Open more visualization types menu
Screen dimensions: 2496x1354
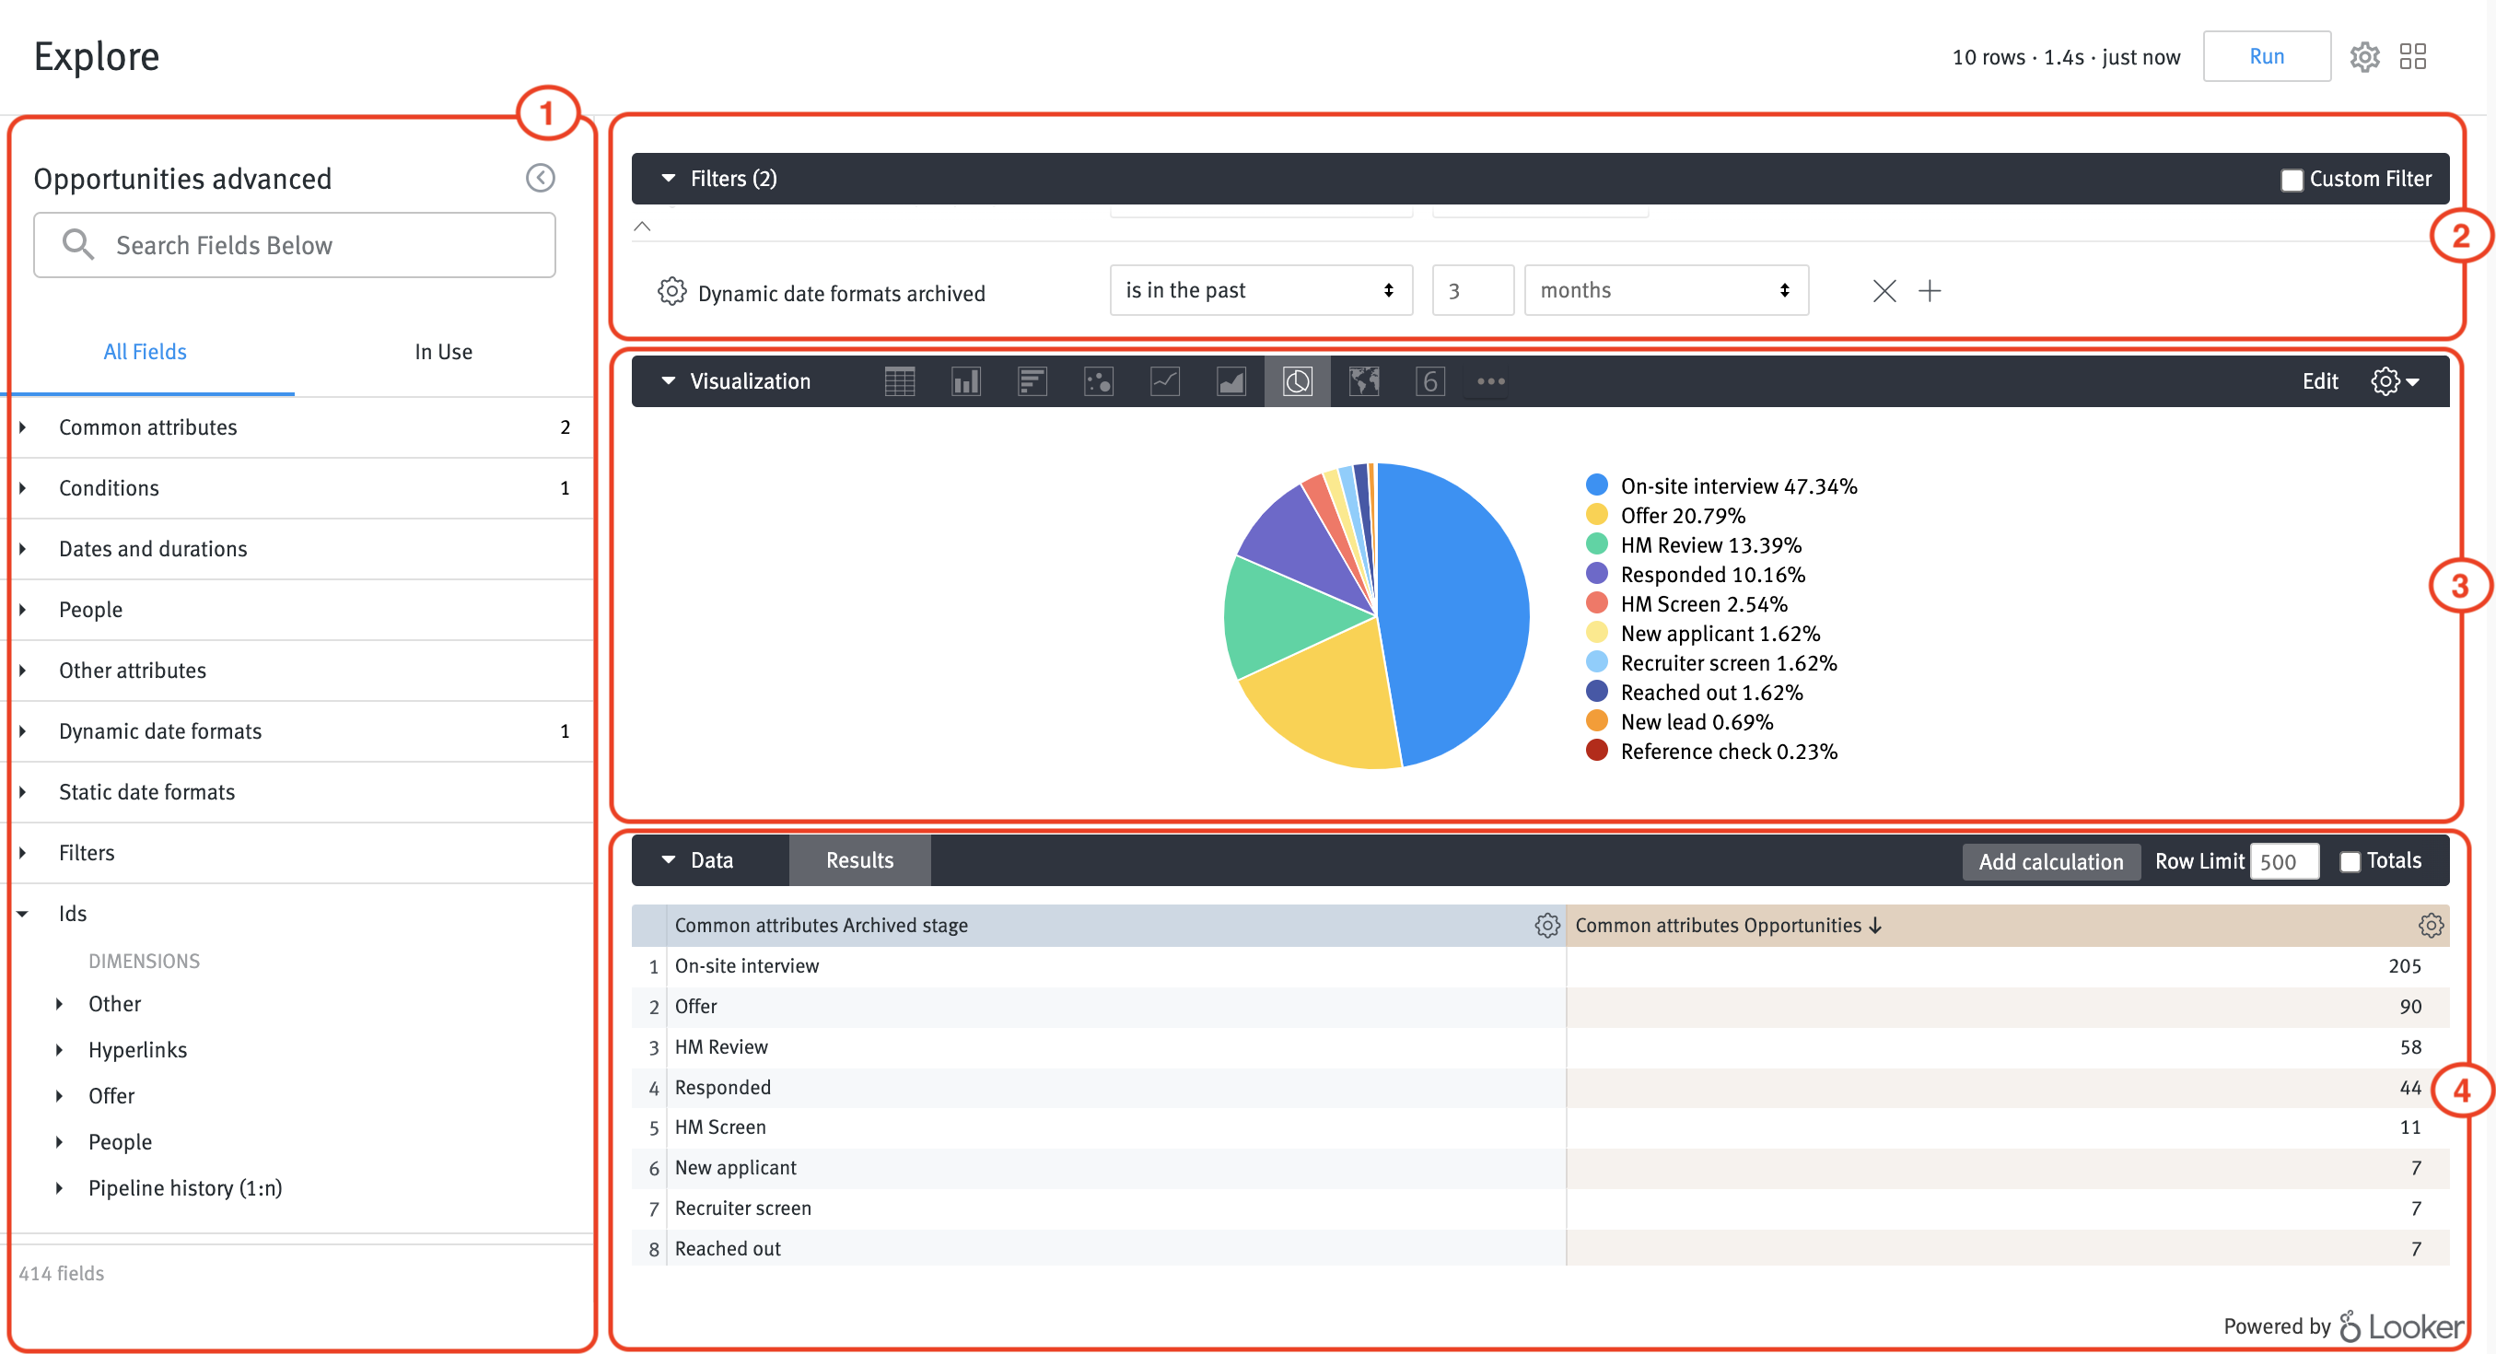(1489, 381)
